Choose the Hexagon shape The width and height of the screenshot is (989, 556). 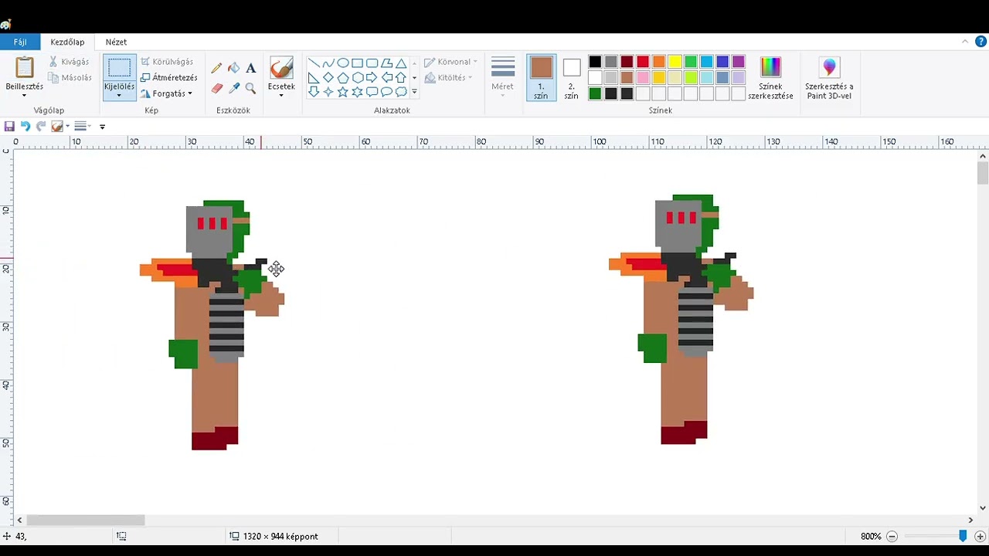point(358,78)
